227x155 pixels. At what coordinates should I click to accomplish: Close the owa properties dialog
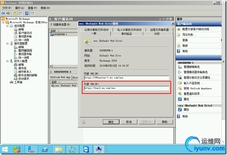[x=172, y=24]
